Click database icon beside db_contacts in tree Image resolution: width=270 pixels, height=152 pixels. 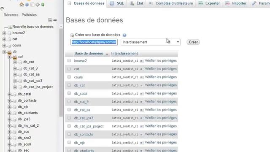click(15, 100)
